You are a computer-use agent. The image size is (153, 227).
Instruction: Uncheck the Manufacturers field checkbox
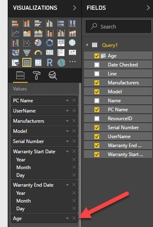(97, 83)
